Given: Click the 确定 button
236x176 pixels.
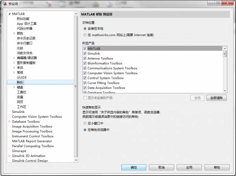Looking at the screenshot, I should pyautogui.click(x=134, y=167).
